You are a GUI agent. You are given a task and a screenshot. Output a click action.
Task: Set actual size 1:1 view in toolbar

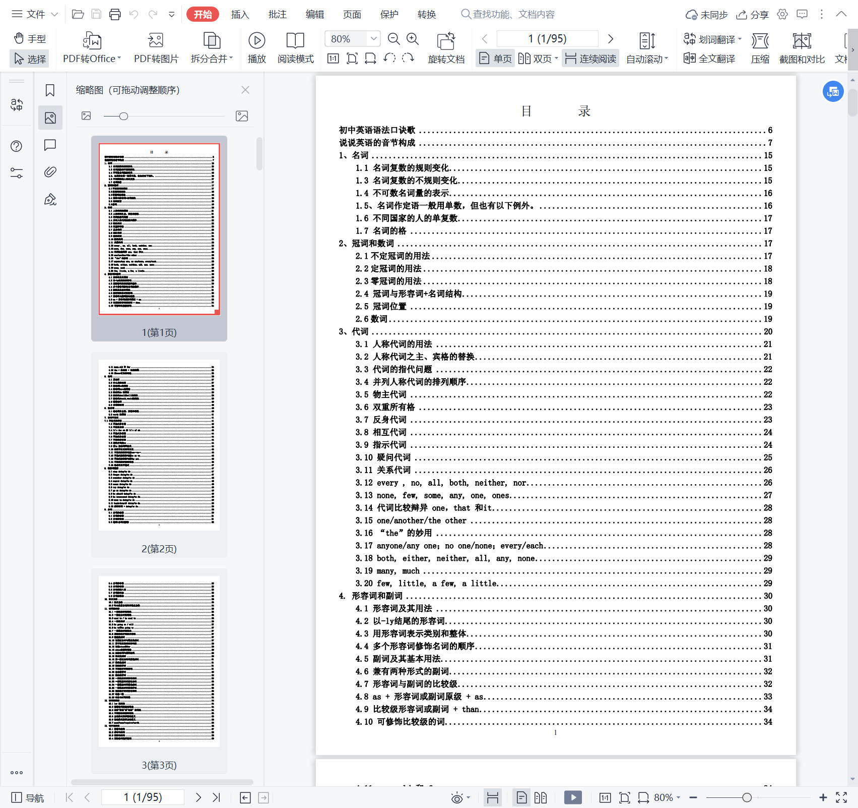pyautogui.click(x=333, y=59)
